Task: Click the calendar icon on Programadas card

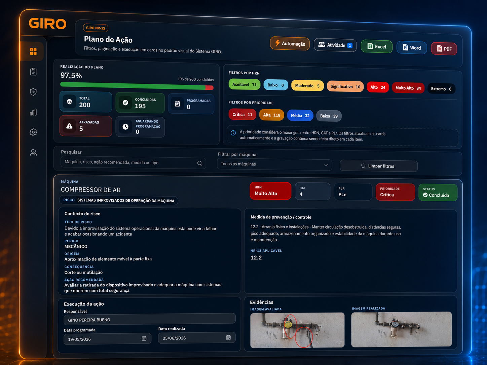Action: click(x=177, y=104)
